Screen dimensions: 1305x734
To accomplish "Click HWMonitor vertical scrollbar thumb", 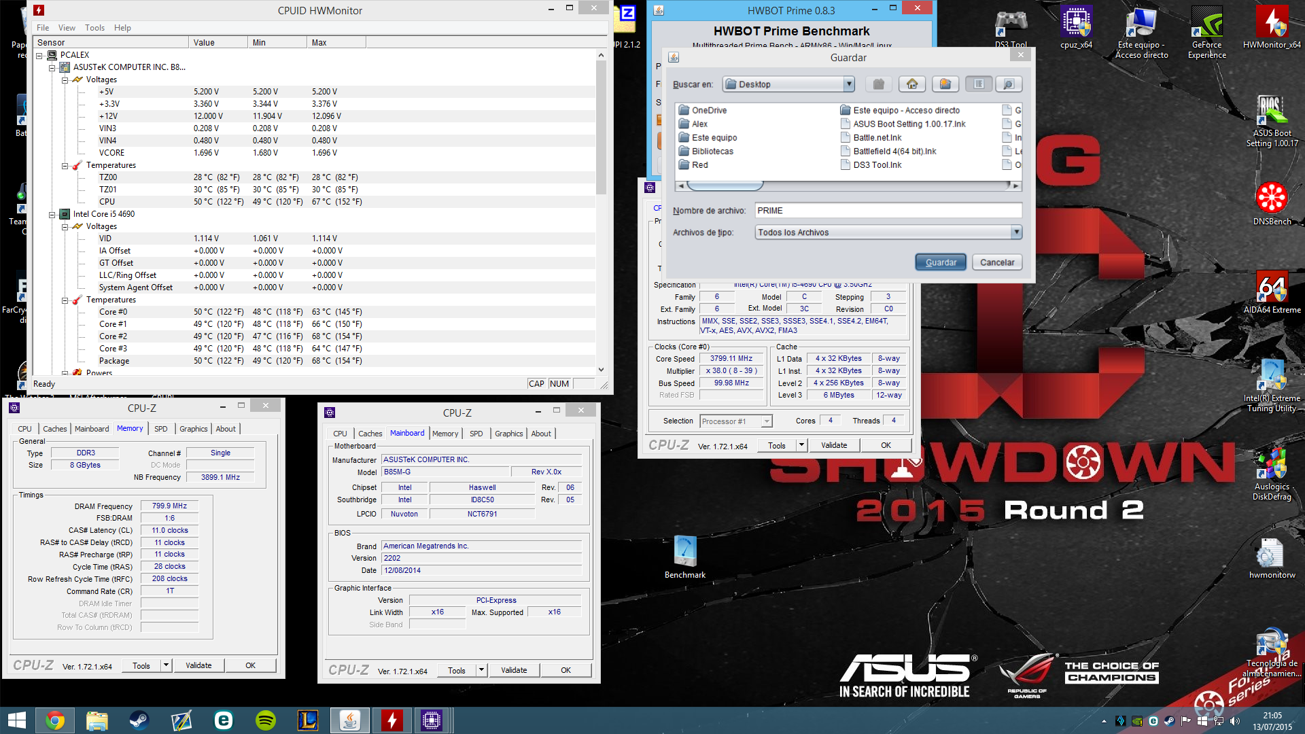I will [x=601, y=128].
